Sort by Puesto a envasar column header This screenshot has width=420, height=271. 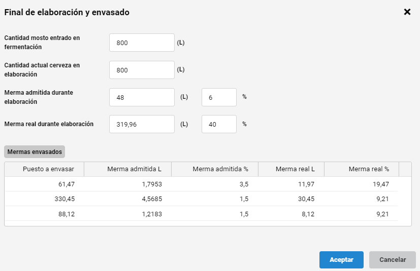coord(44,169)
